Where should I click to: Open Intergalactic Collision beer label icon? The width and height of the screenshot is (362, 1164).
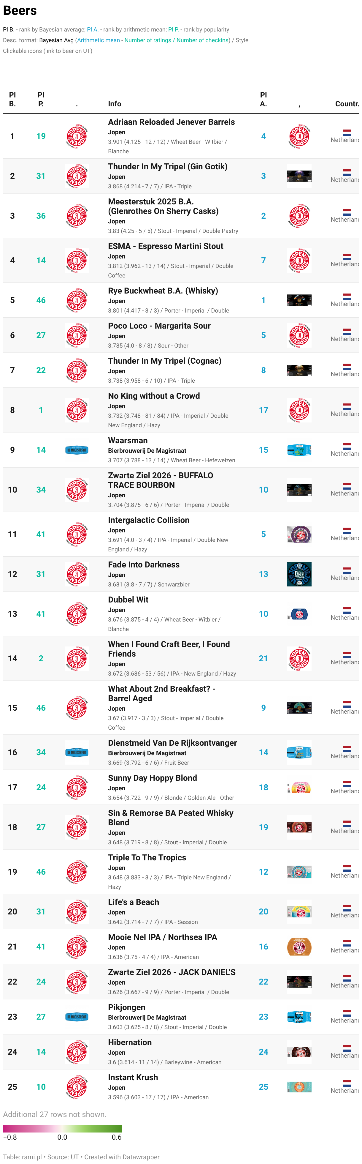point(299,534)
